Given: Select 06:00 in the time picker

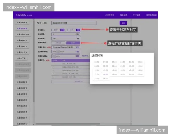Looking at the screenshot, I should (x=97, y=66).
